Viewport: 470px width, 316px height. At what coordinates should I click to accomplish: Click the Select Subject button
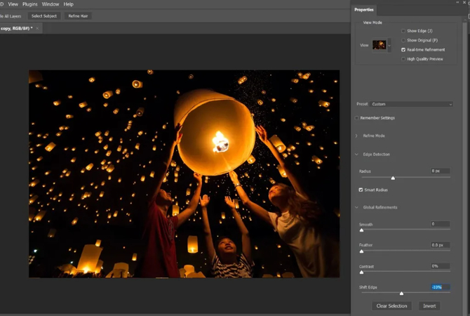click(x=44, y=16)
